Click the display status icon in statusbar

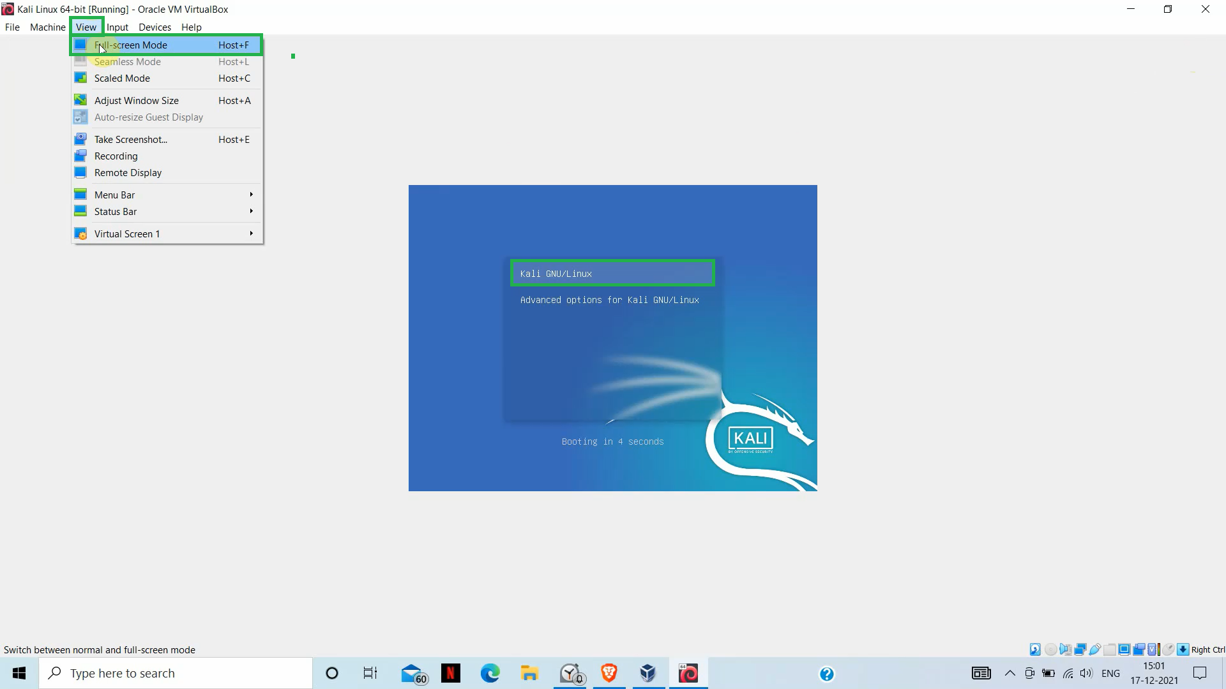pyautogui.click(x=1124, y=649)
